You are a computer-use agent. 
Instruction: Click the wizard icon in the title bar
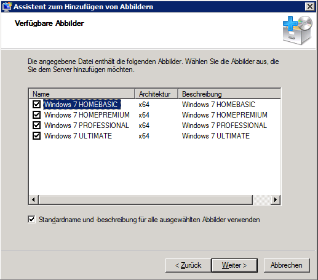tap(7, 7)
